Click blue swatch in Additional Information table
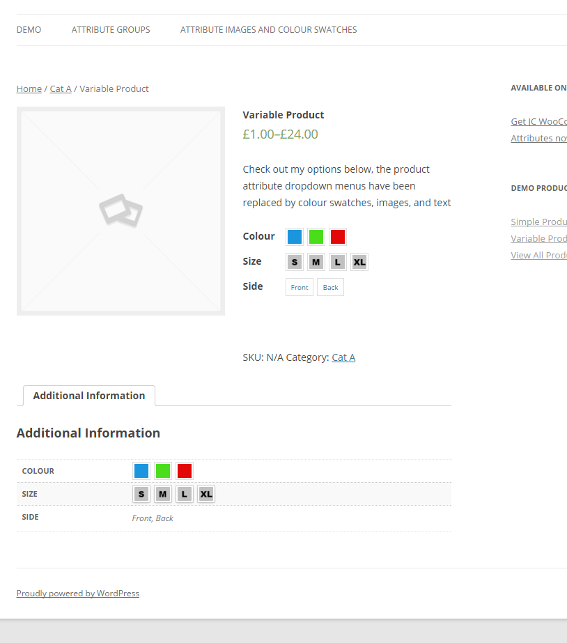The image size is (567, 643). click(x=141, y=471)
